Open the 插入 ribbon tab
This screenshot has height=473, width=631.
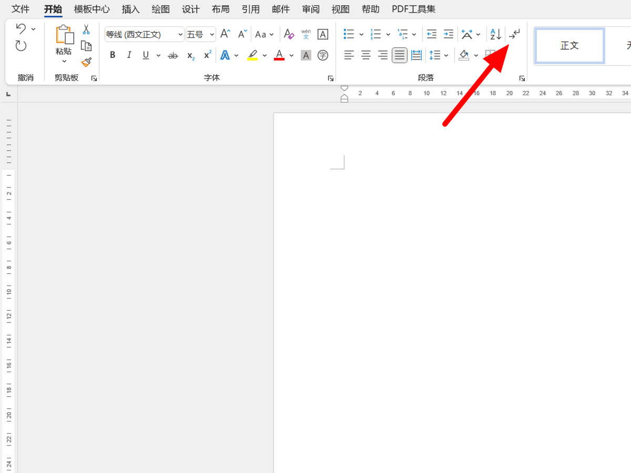pos(130,9)
